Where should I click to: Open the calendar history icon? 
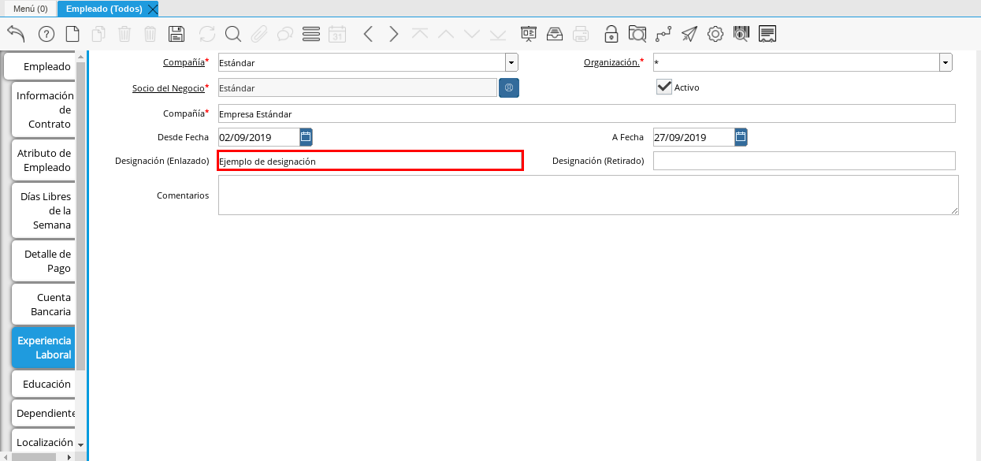pos(337,34)
